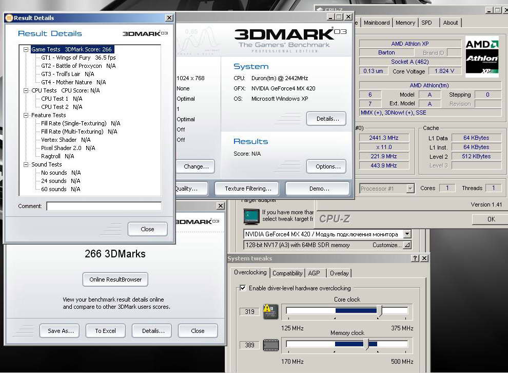Click the To Excel button
The image size is (508, 373).
pyautogui.click(x=105, y=331)
